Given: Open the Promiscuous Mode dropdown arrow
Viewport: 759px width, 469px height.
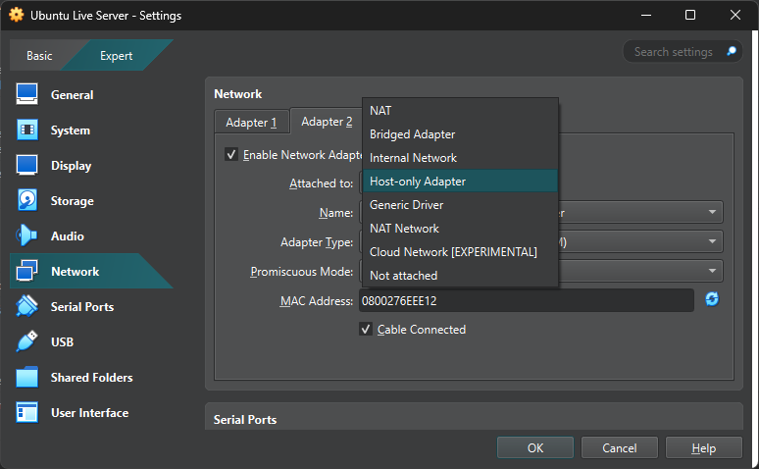Looking at the screenshot, I should [x=712, y=271].
